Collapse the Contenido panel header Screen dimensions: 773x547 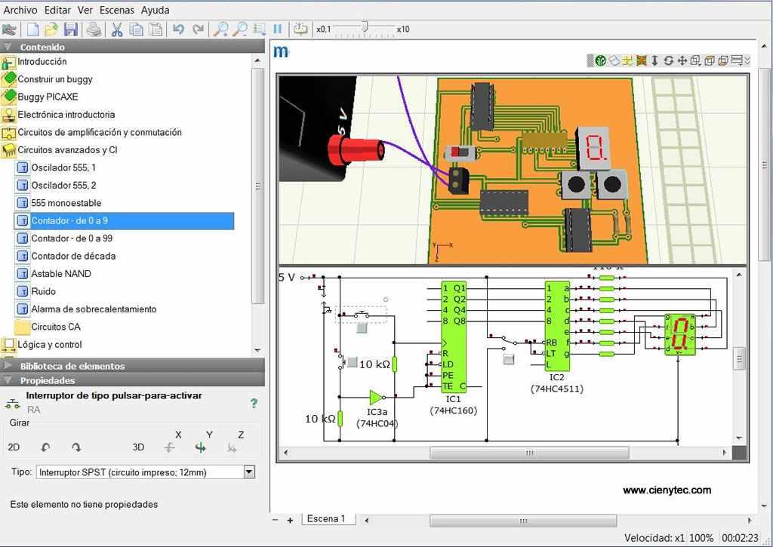tap(42, 47)
